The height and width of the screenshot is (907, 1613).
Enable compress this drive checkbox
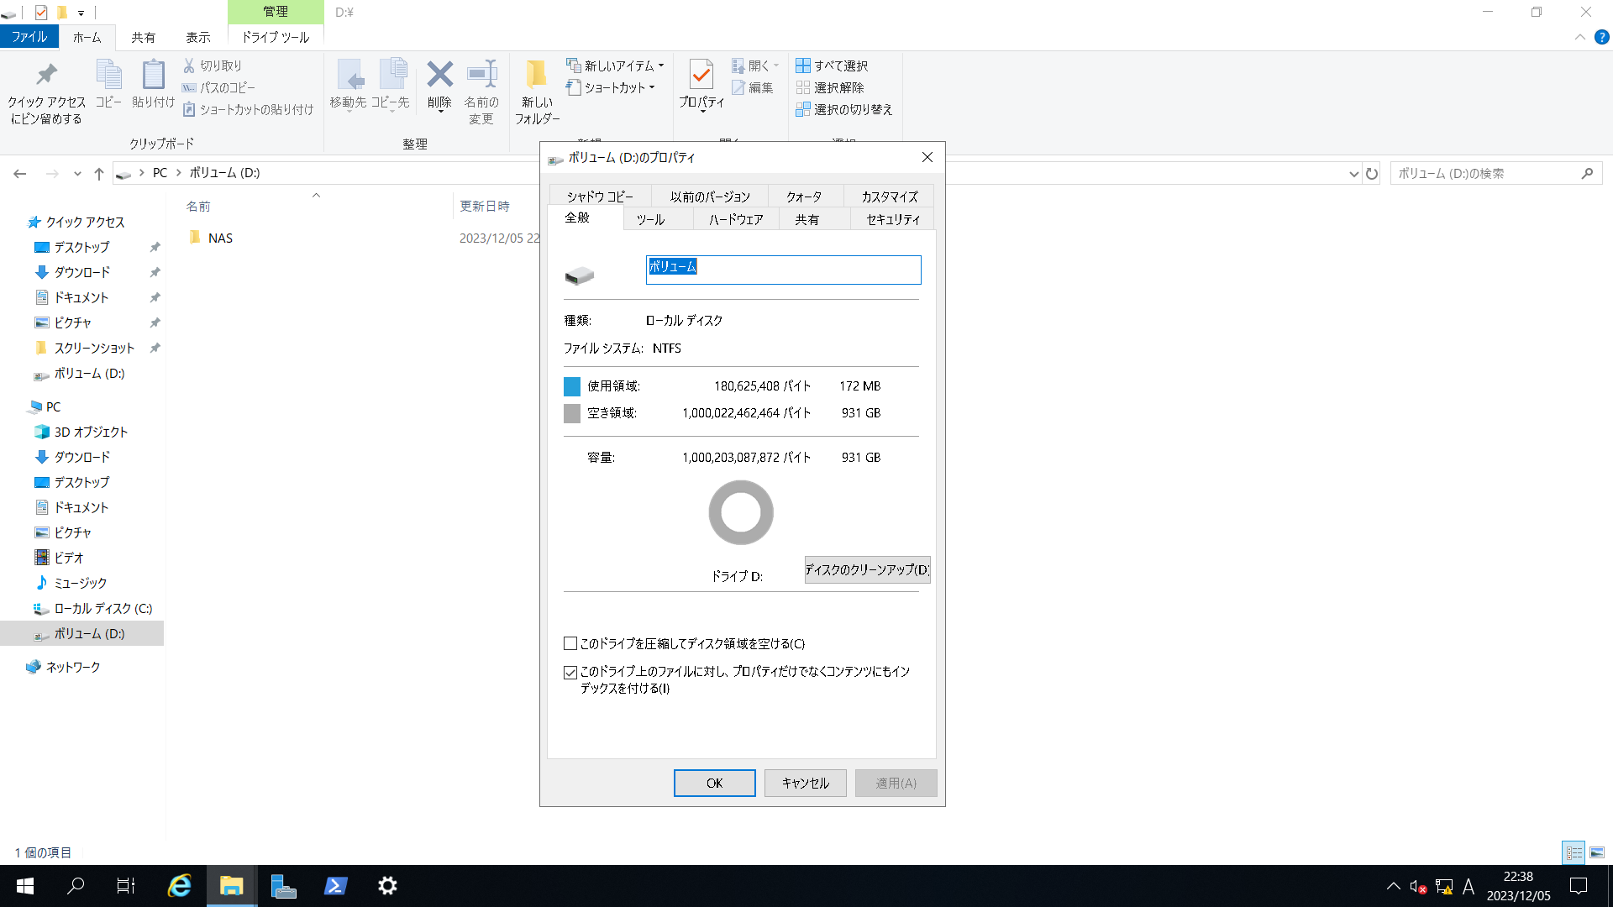coord(570,644)
